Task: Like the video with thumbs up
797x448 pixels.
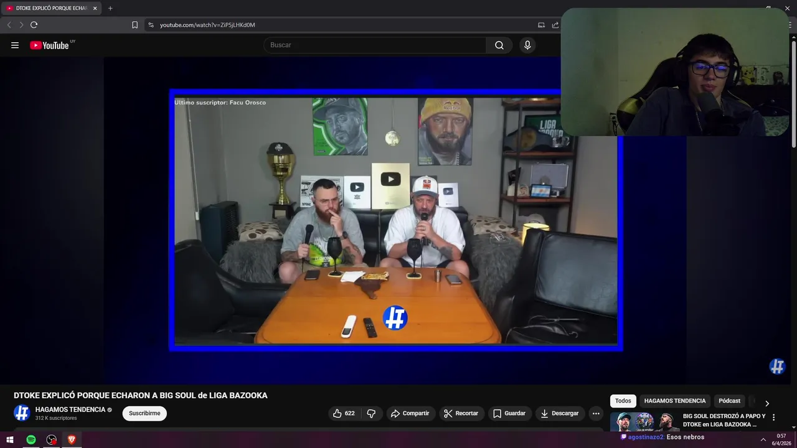Action: [x=344, y=413]
